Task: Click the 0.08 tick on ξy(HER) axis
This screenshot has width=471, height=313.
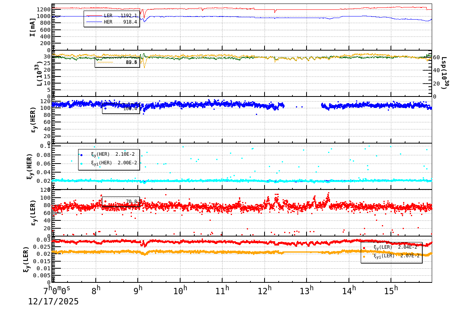Action: [43, 155]
